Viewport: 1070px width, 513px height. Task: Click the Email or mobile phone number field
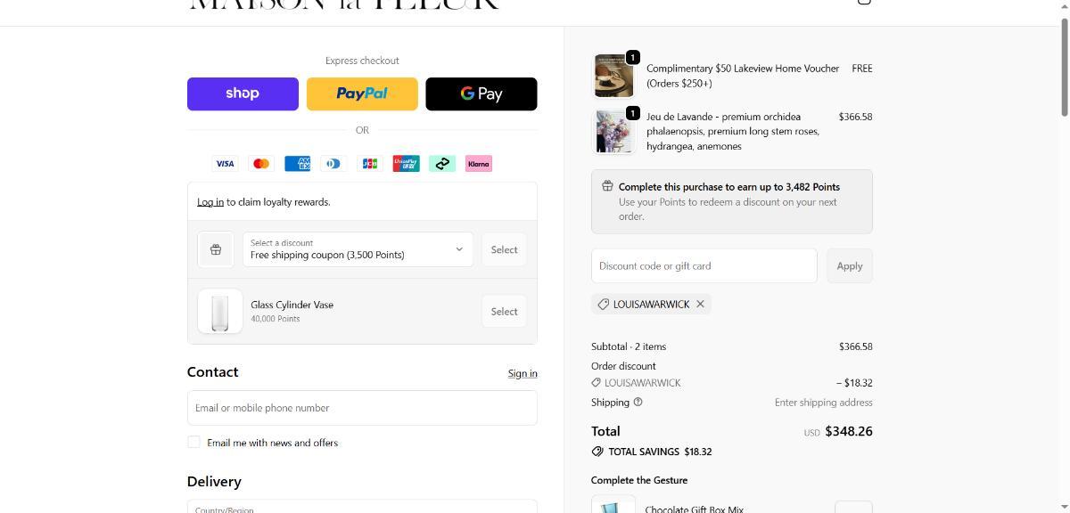tap(362, 408)
